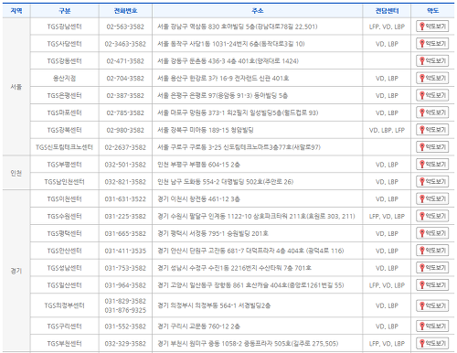Open 약도보기 for TGS구리센터
This screenshot has width=457, height=353.
pos(432,326)
